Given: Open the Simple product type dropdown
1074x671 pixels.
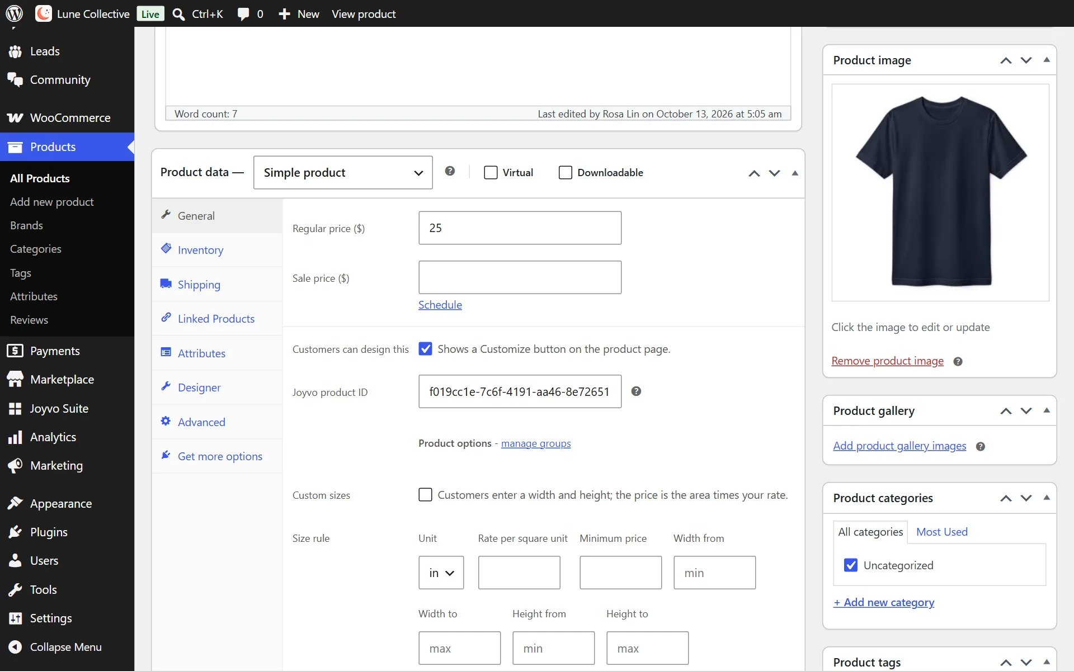Looking at the screenshot, I should pyautogui.click(x=343, y=173).
